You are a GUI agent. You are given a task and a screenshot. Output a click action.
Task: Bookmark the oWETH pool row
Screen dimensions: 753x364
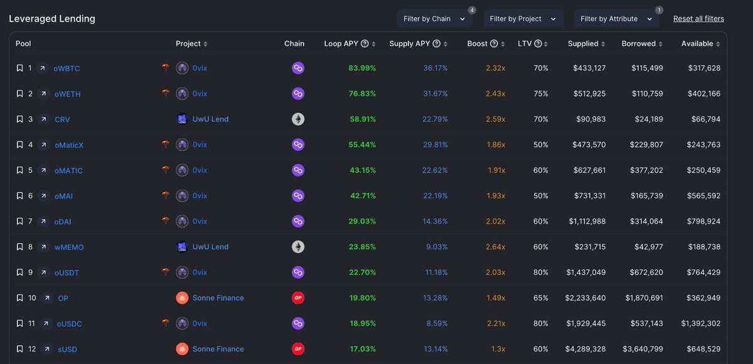[x=19, y=93]
